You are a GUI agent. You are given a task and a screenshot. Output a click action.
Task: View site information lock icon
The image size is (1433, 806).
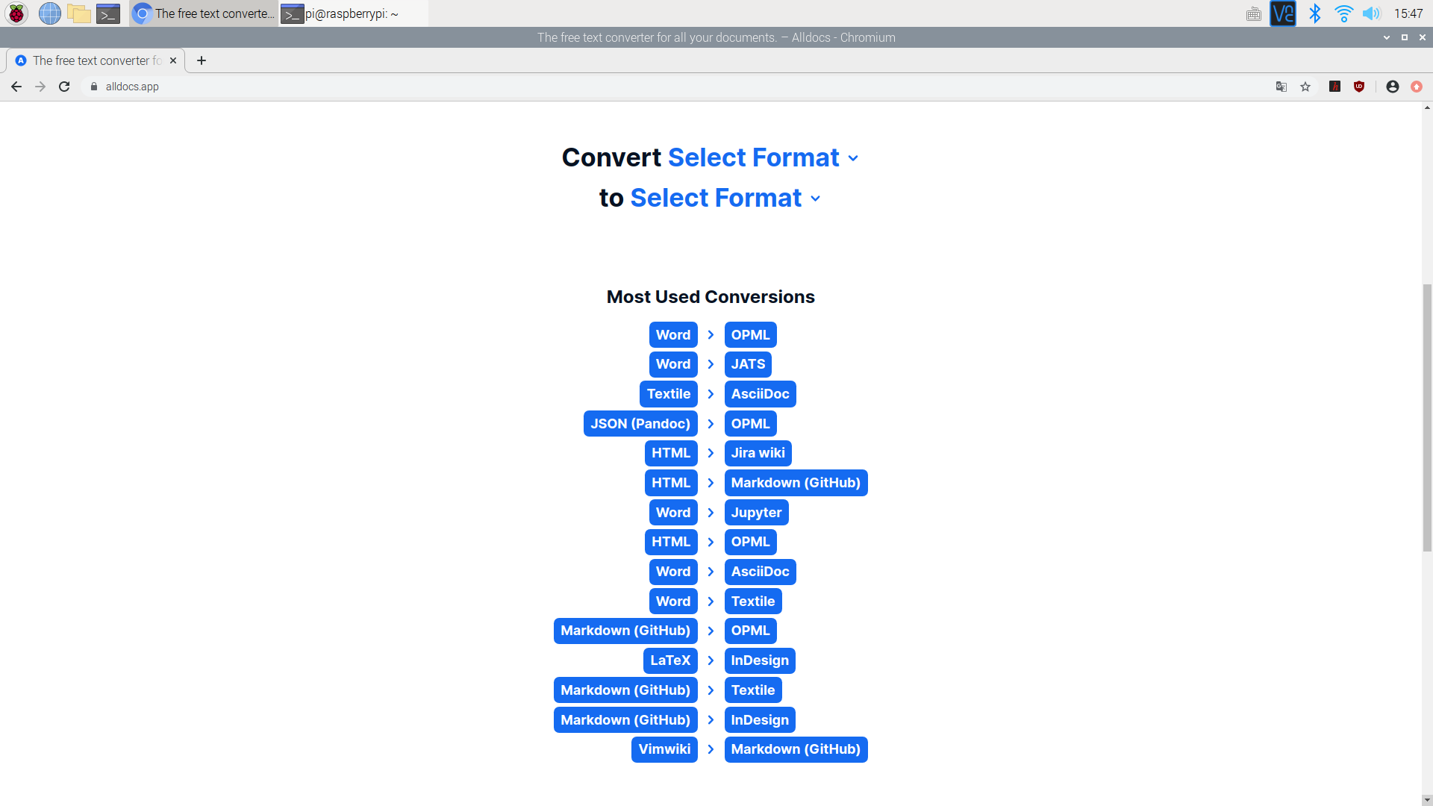(94, 87)
